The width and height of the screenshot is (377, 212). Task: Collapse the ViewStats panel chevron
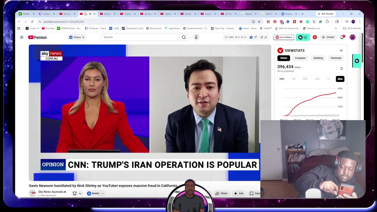(341, 51)
